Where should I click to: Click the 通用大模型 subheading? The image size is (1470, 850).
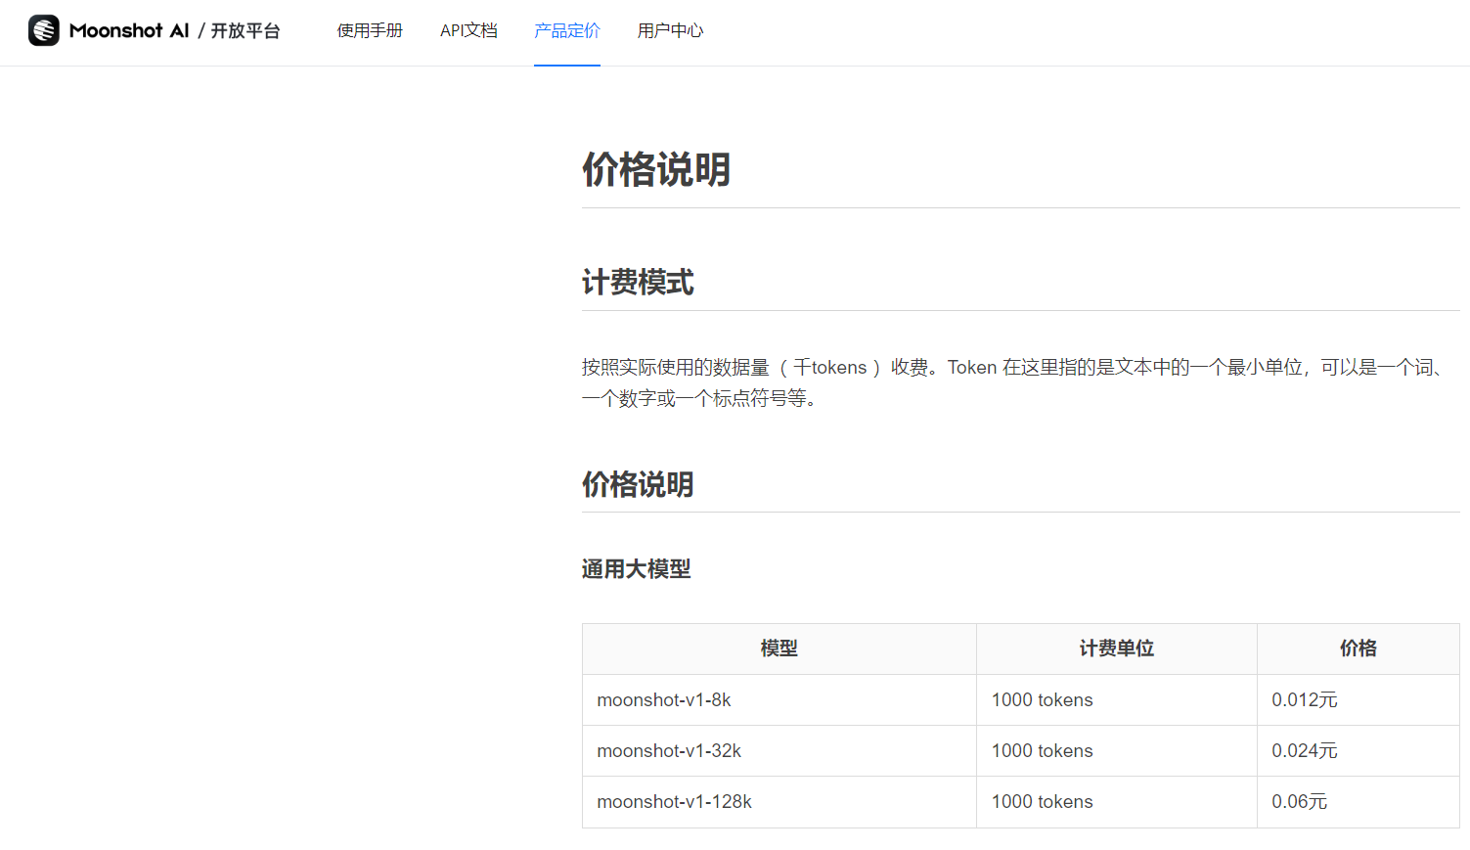click(636, 569)
